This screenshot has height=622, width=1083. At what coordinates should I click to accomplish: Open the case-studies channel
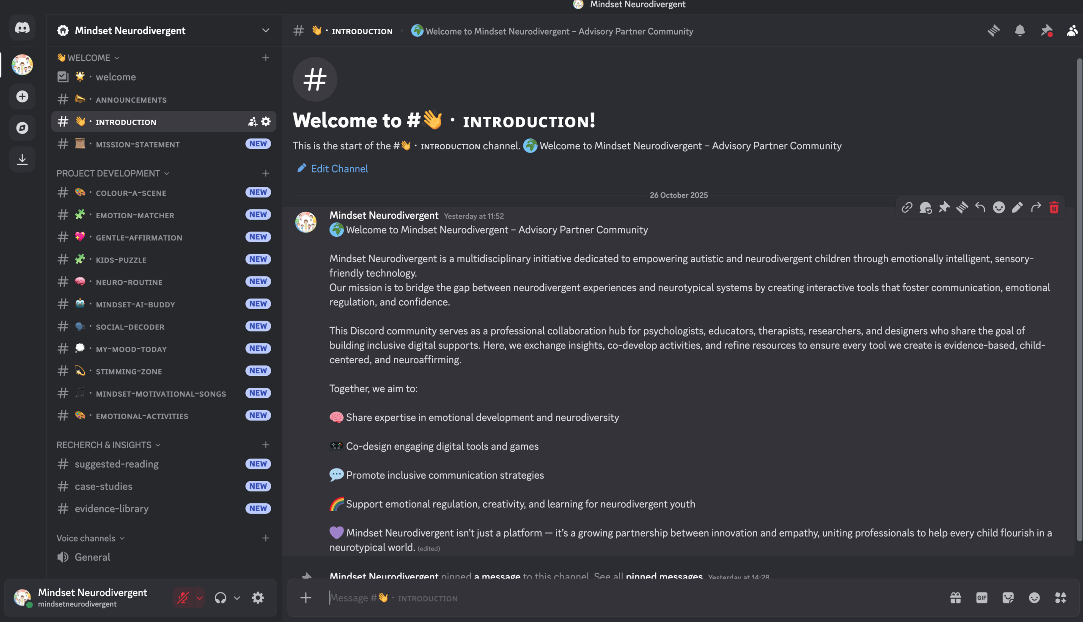pyautogui.click(x=103, y=486)
